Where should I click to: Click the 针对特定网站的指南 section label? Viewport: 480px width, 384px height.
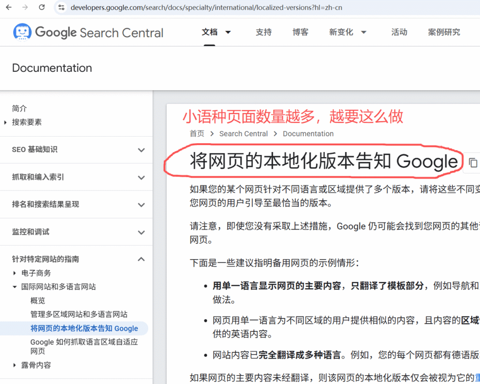45,259
